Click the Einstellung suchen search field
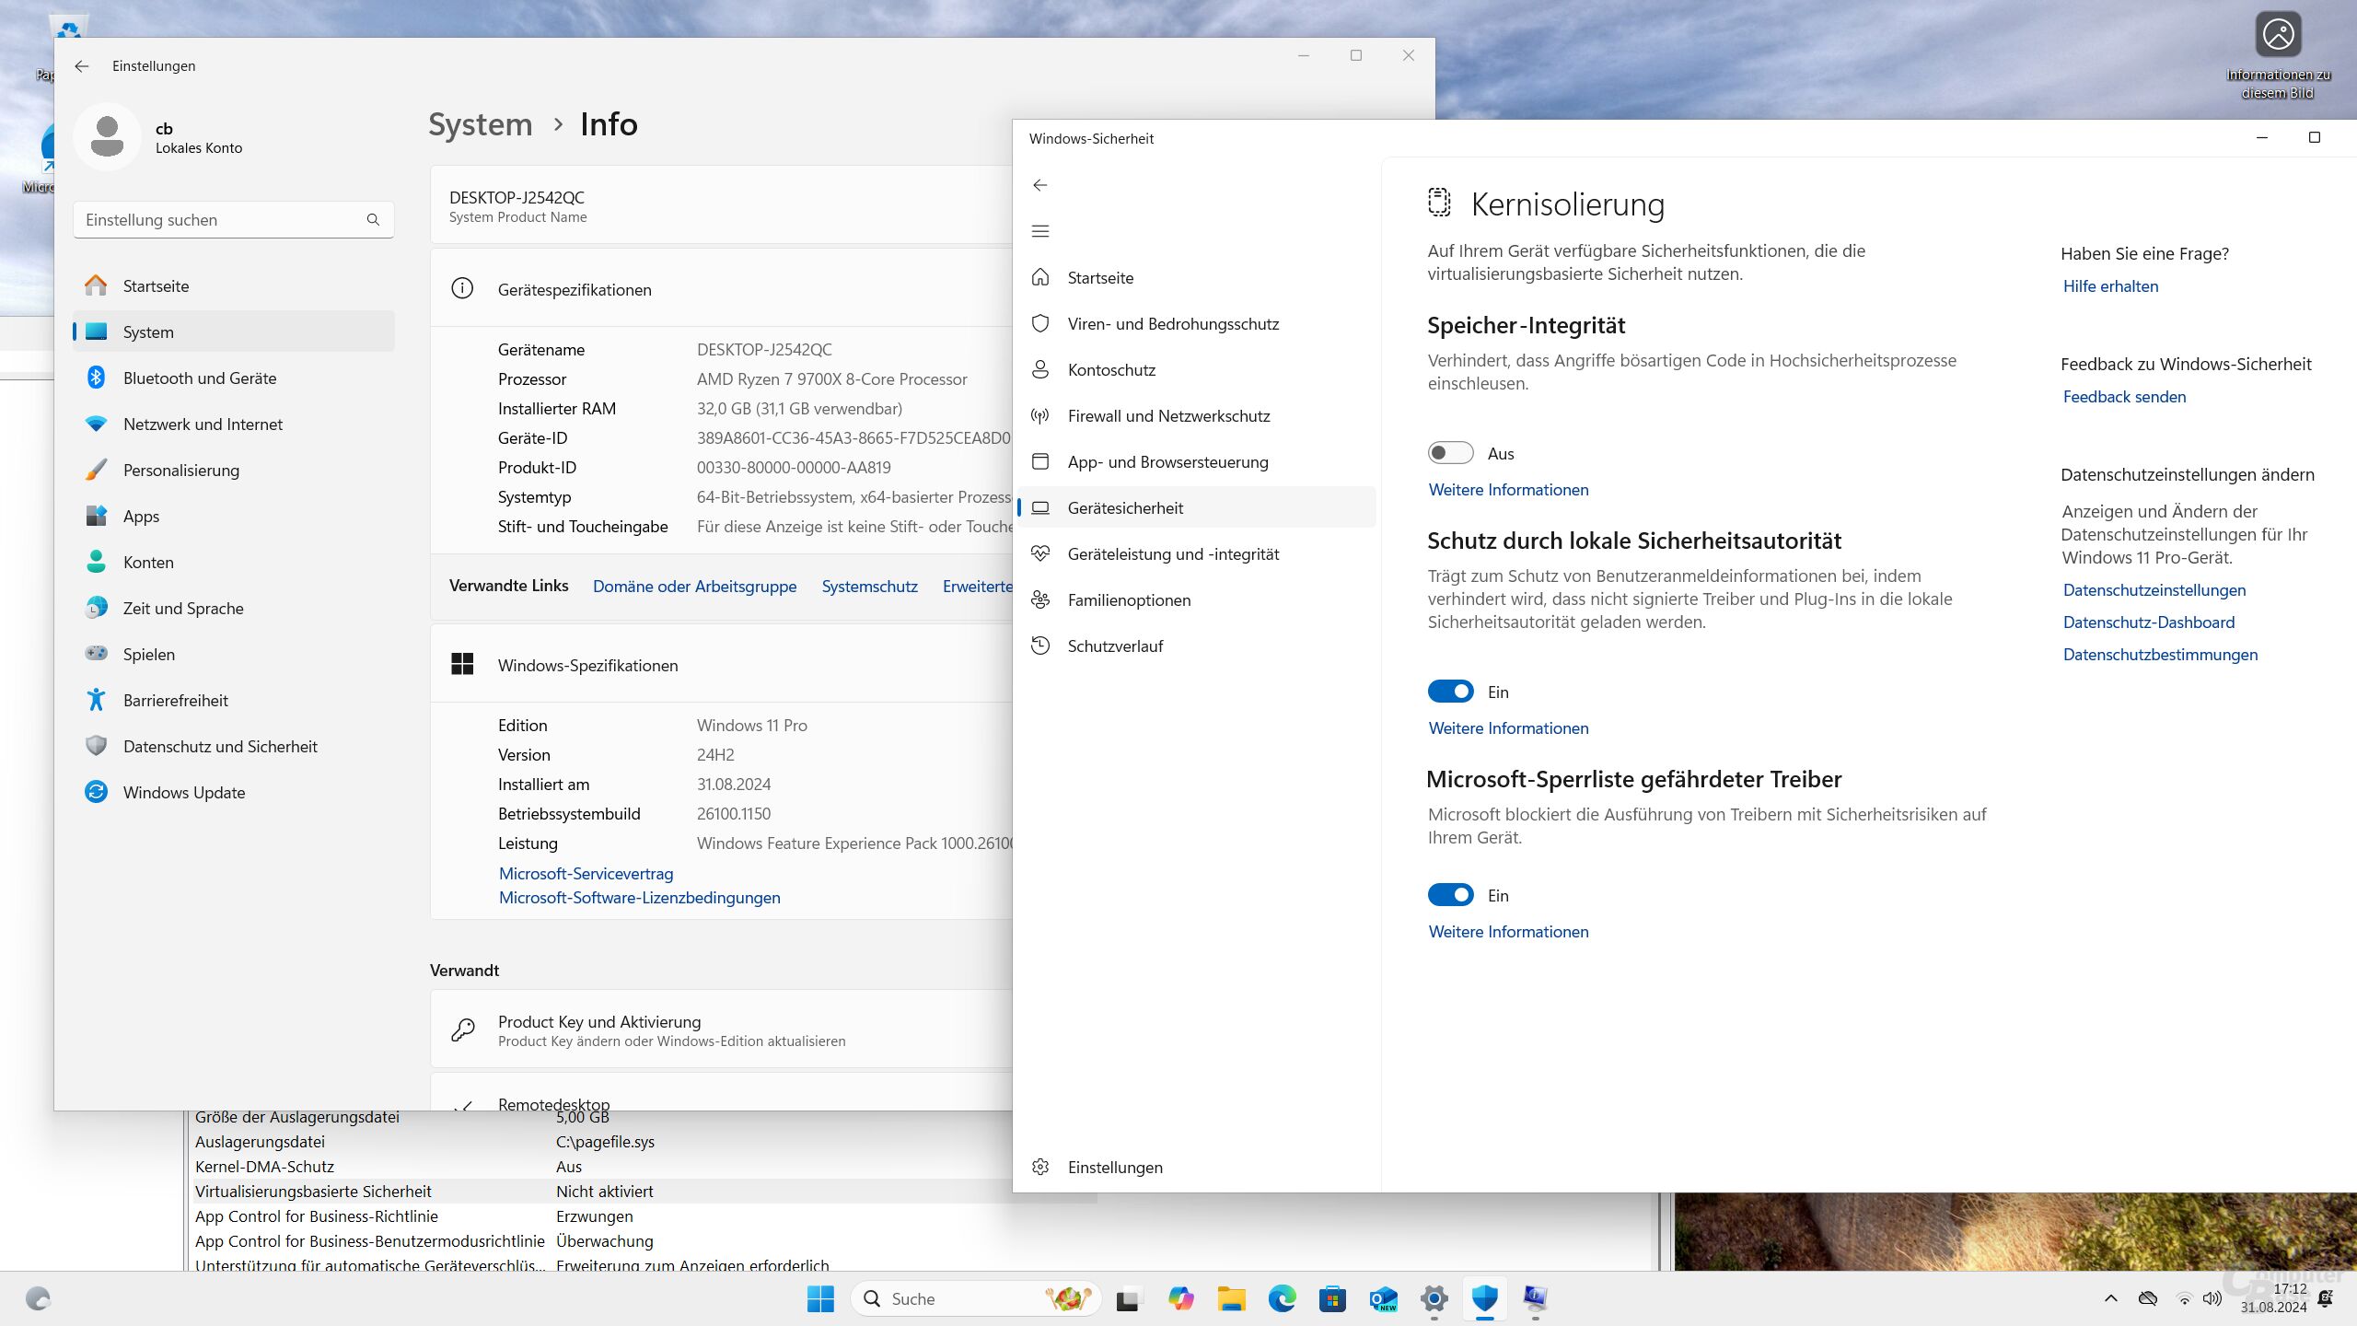Screen dimensions: 2357x1326 pos(221,220)
